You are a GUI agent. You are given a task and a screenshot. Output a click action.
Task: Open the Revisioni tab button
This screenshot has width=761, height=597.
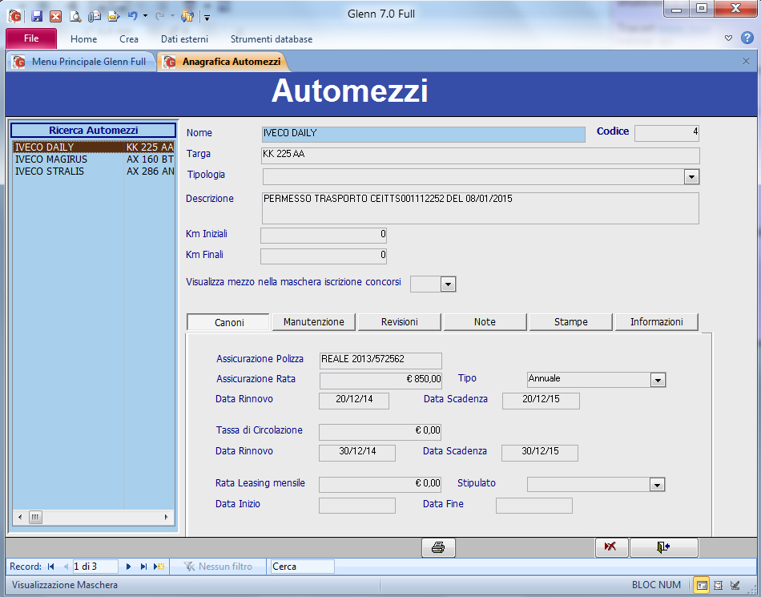(400, 322)
